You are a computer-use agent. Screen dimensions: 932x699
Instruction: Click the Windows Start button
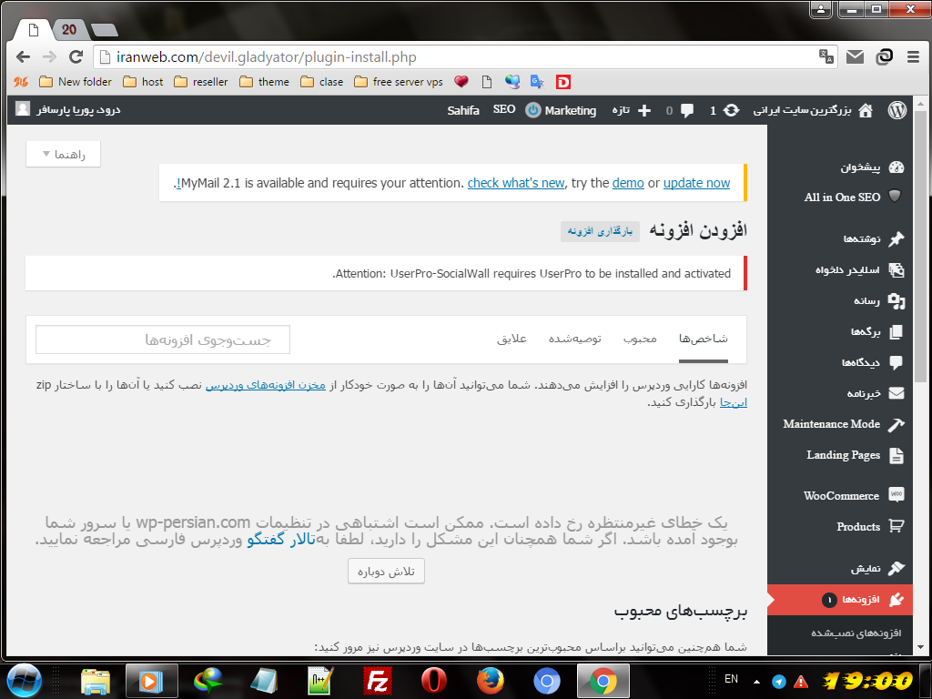(x=24, y=681)
